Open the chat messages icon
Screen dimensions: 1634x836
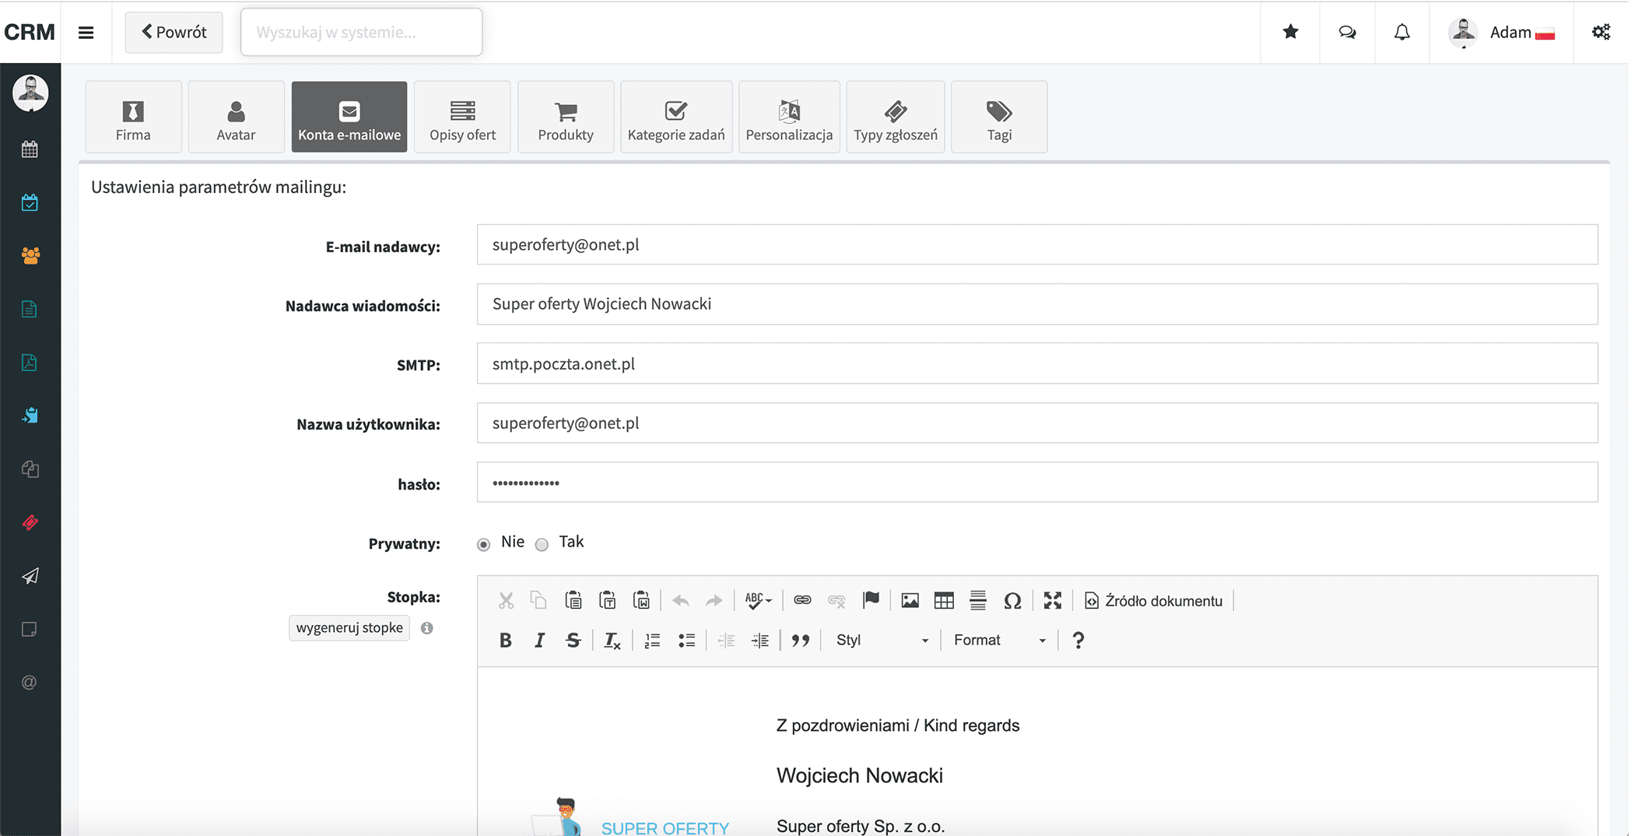(1347, 32)
